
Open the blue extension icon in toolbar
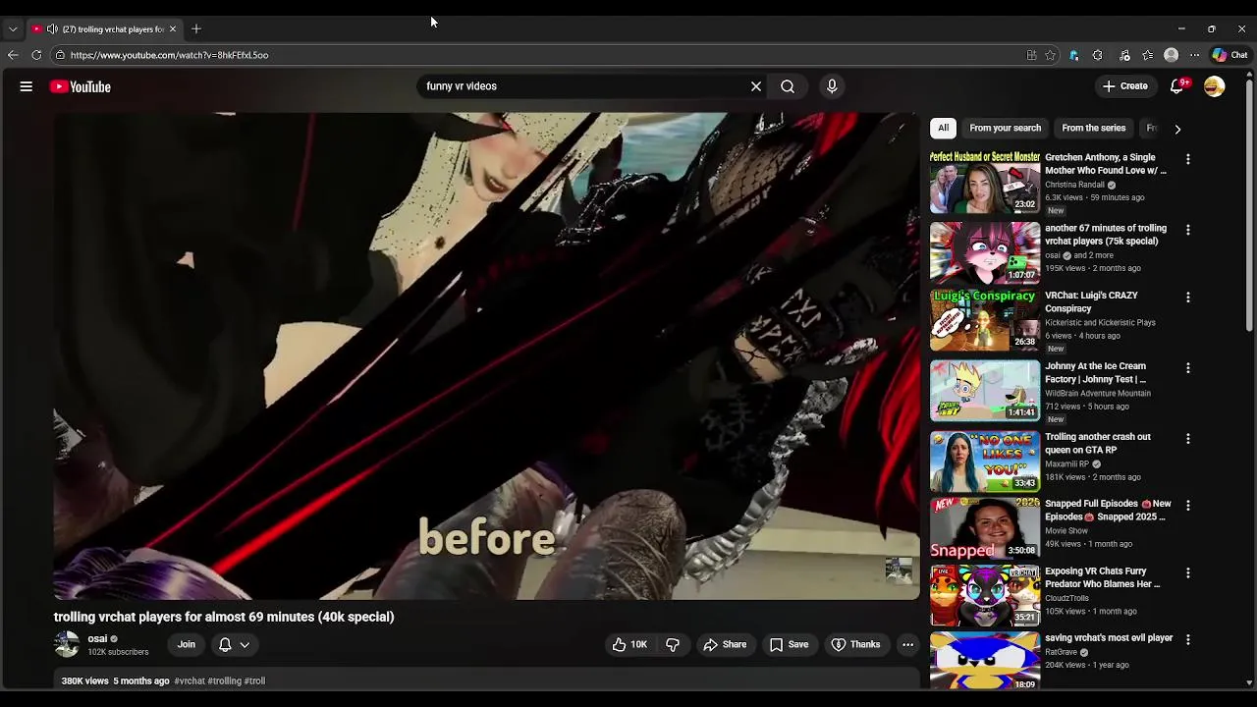point(1074,55)
